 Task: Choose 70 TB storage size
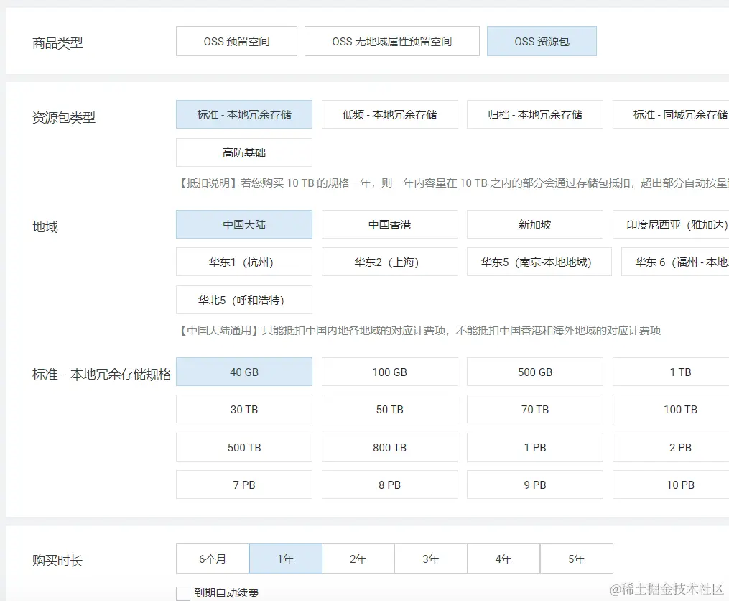point(535,409)
